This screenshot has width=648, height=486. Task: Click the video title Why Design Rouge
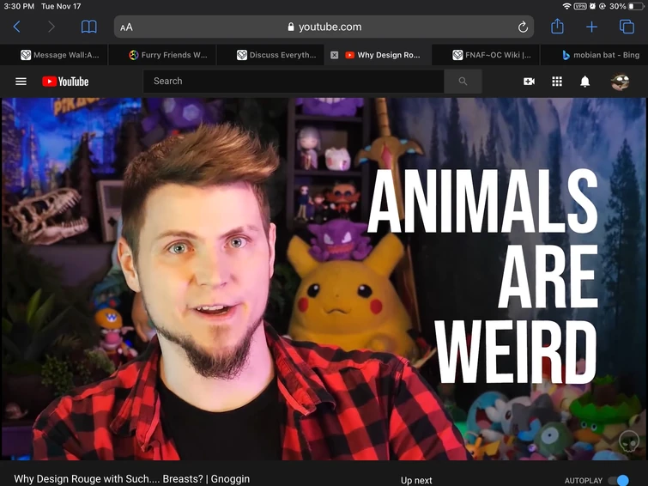coord(132,479)
